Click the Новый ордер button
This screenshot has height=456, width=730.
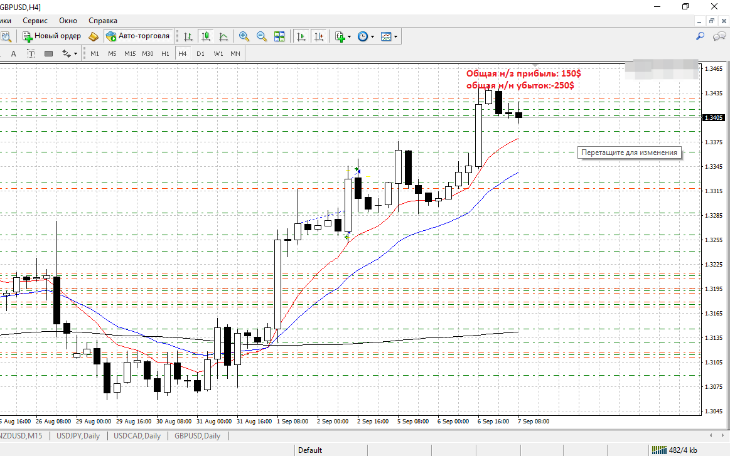[x=51, y=36]
